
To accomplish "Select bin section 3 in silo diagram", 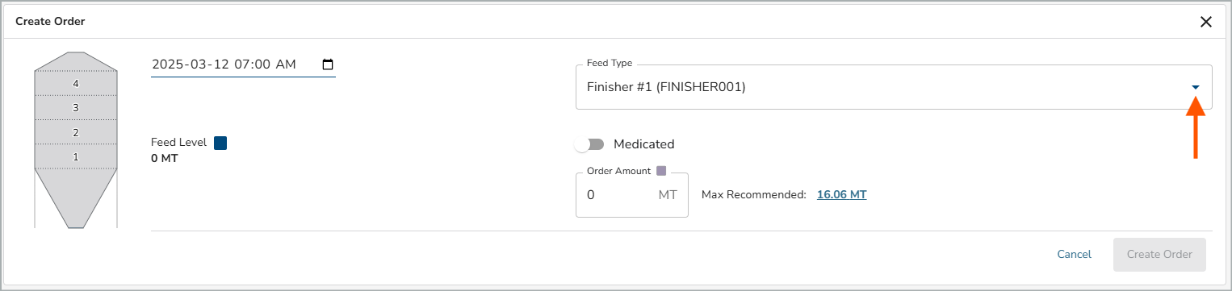I will point(76,107).
